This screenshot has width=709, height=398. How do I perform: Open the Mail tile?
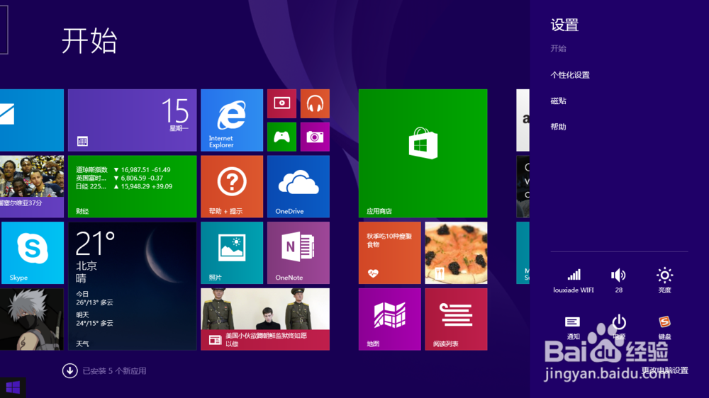pos(32,120)
